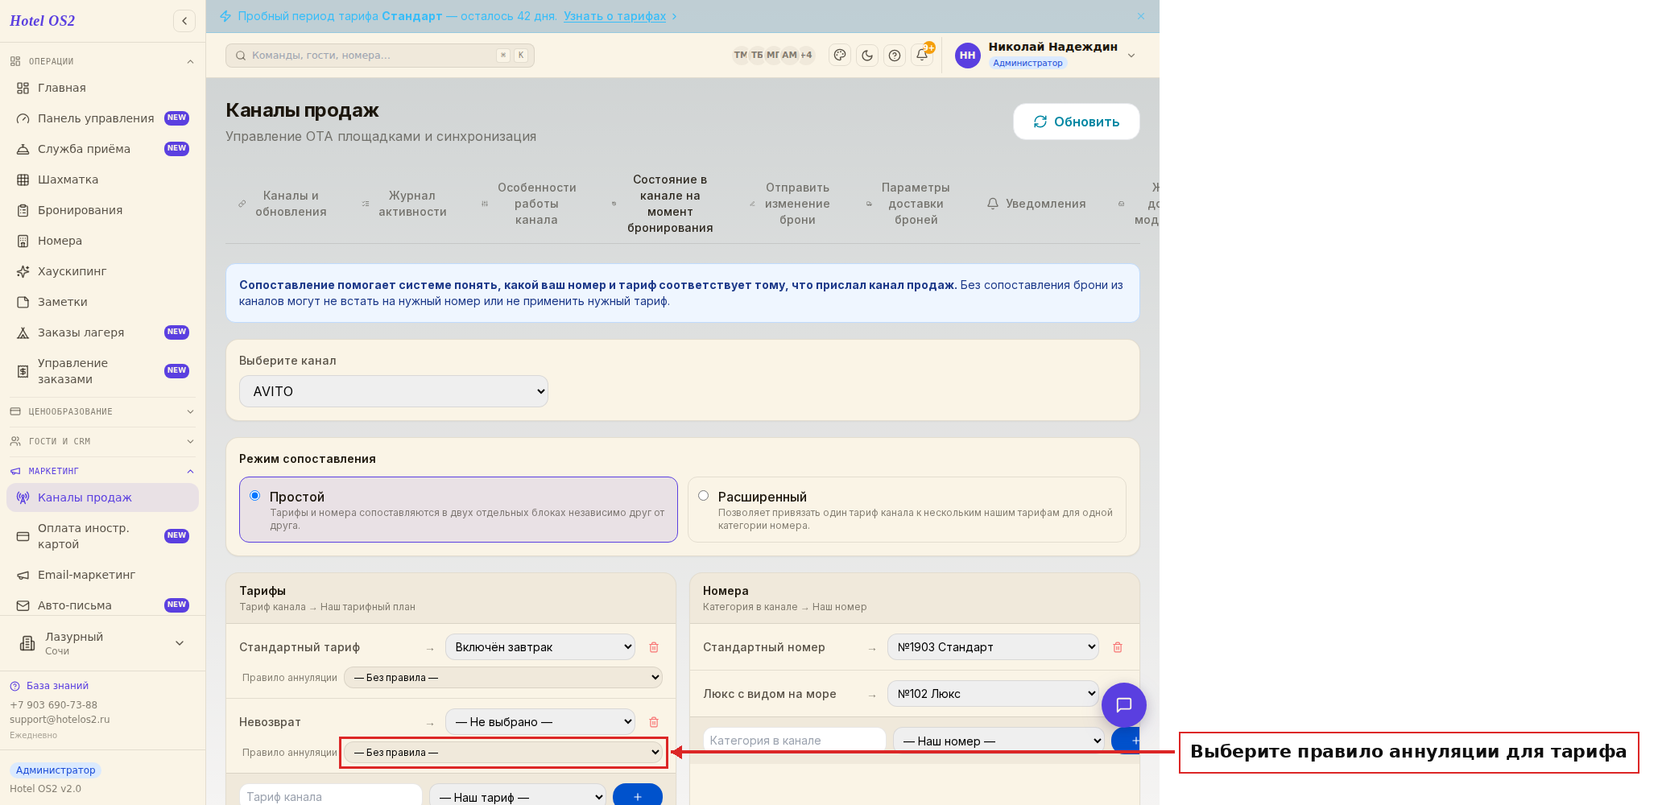Collapse the sidebar with the arrow button
Viewport: 1658px width, 805px height.
coord(184,21)
